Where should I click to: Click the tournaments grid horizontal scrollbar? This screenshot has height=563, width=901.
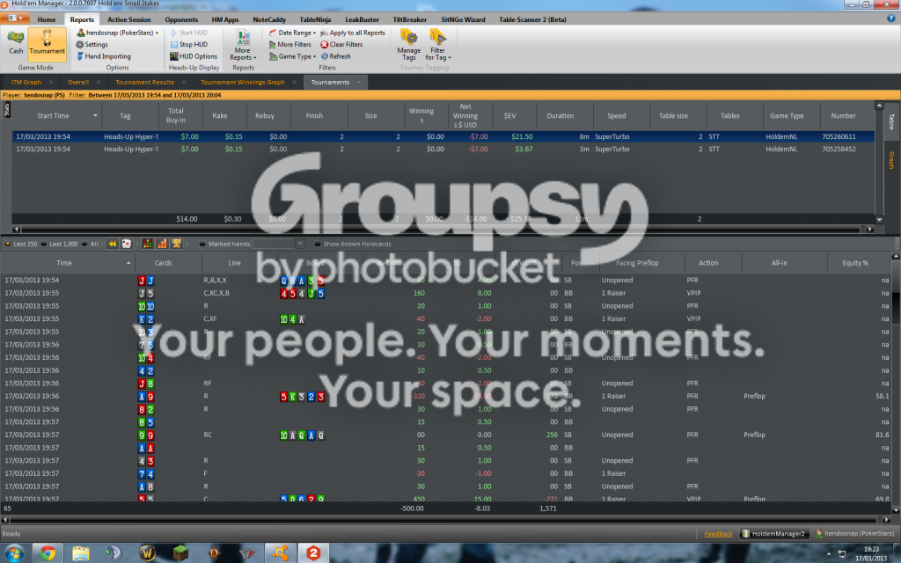[x=443, y=229]
